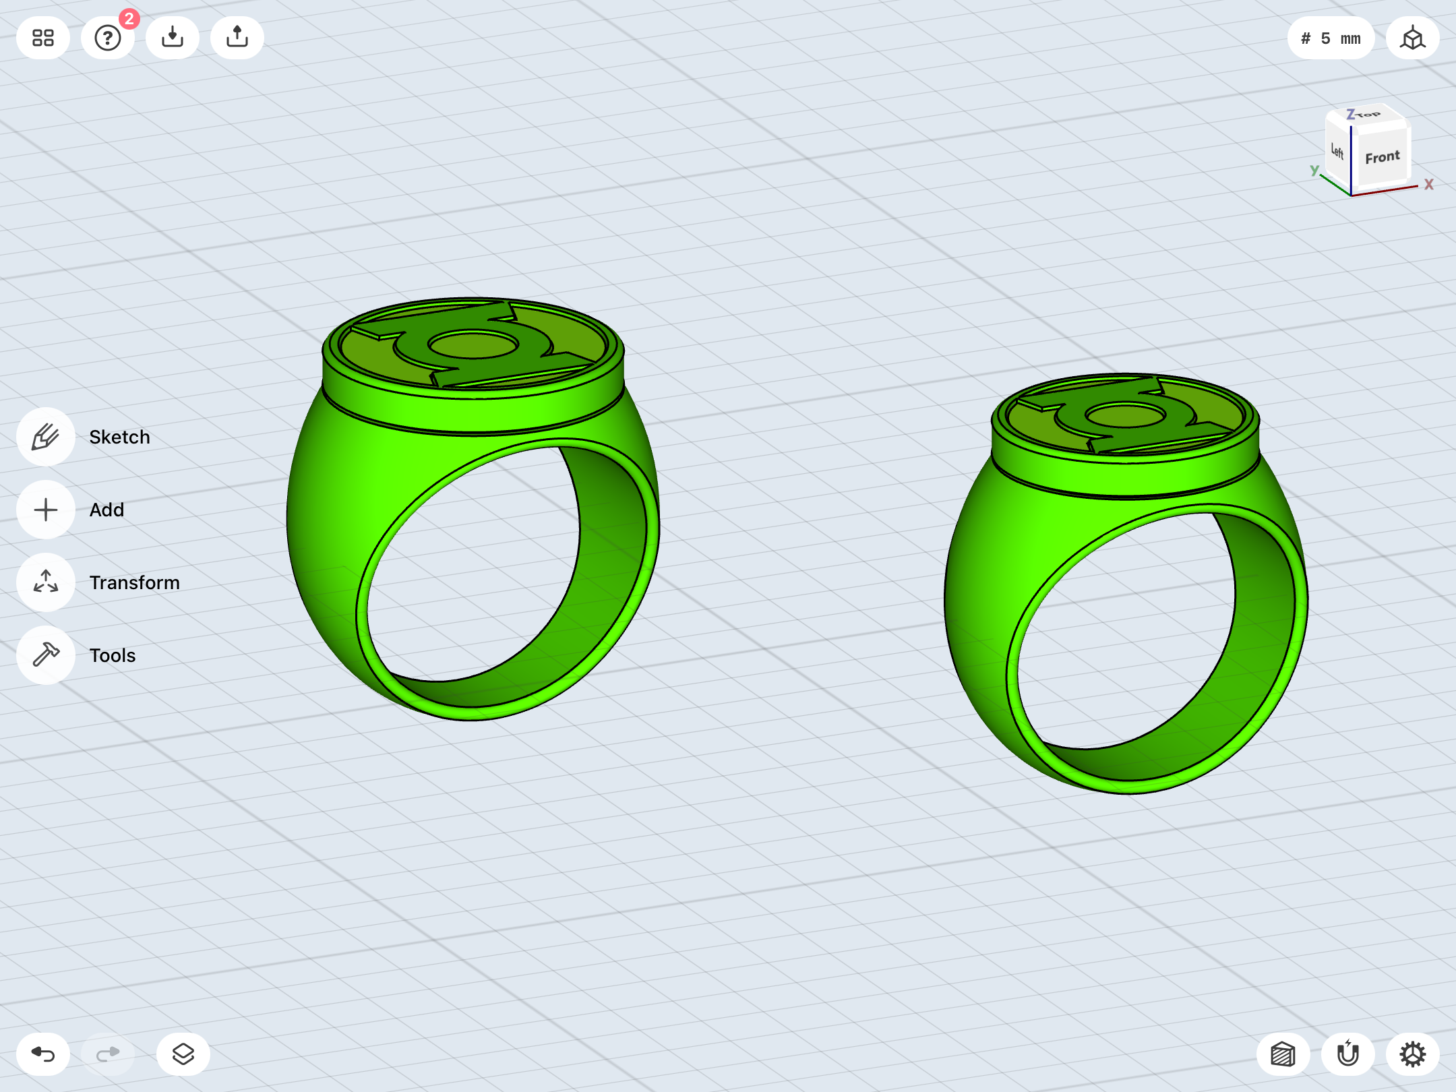Image resolution: width=1456 pixels, height=1092 pixels.
Task: Open the help button with badge
Action: pos(108,38)
